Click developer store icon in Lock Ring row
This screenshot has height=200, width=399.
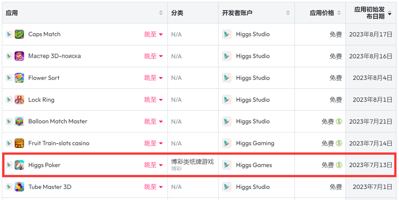click(227, 100)
